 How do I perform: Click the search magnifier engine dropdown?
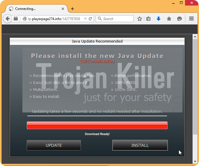click(x=100, y=19)
